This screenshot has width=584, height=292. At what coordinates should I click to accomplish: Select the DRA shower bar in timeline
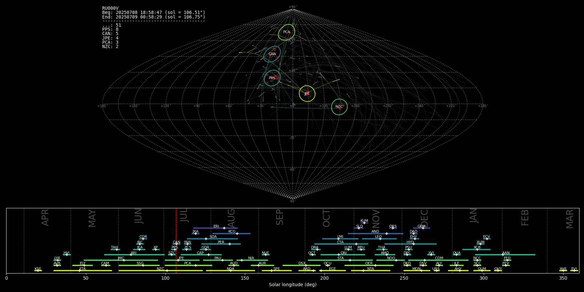coord(316,249)
